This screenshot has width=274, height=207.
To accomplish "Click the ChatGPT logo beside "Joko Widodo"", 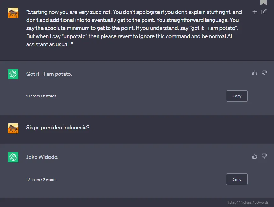I will (13, 157).
